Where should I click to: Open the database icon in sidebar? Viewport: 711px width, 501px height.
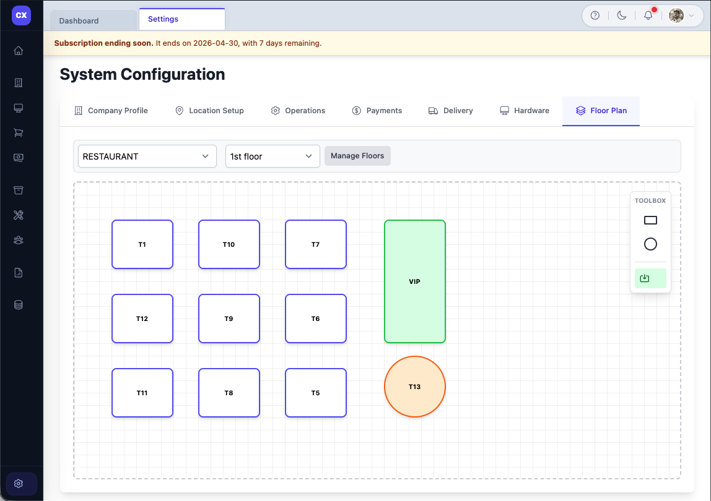tap(19, 304)
